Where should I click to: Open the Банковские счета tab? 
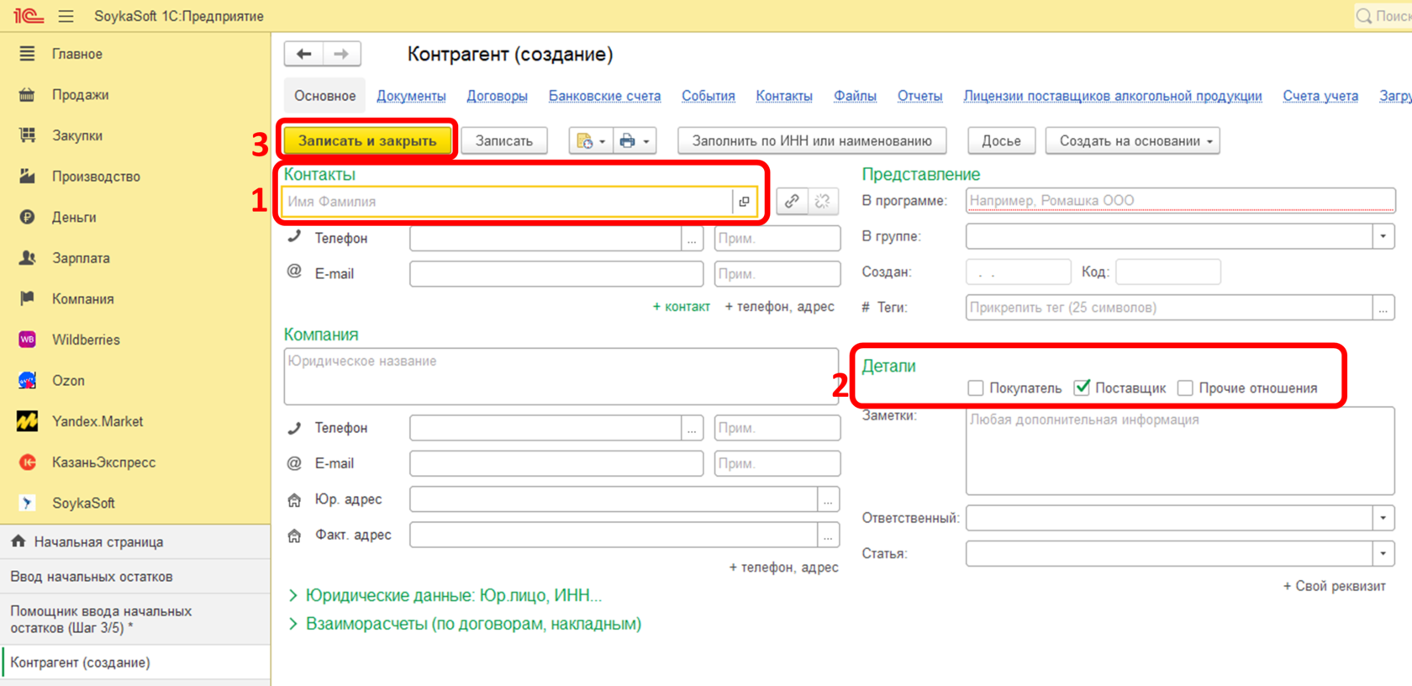pyautogui.click(x=604, y=96)
